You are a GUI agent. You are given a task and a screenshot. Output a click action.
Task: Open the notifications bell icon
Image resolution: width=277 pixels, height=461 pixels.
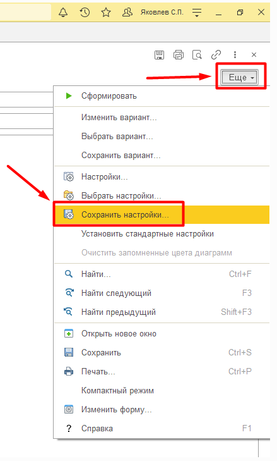click(x=63, y=12)
